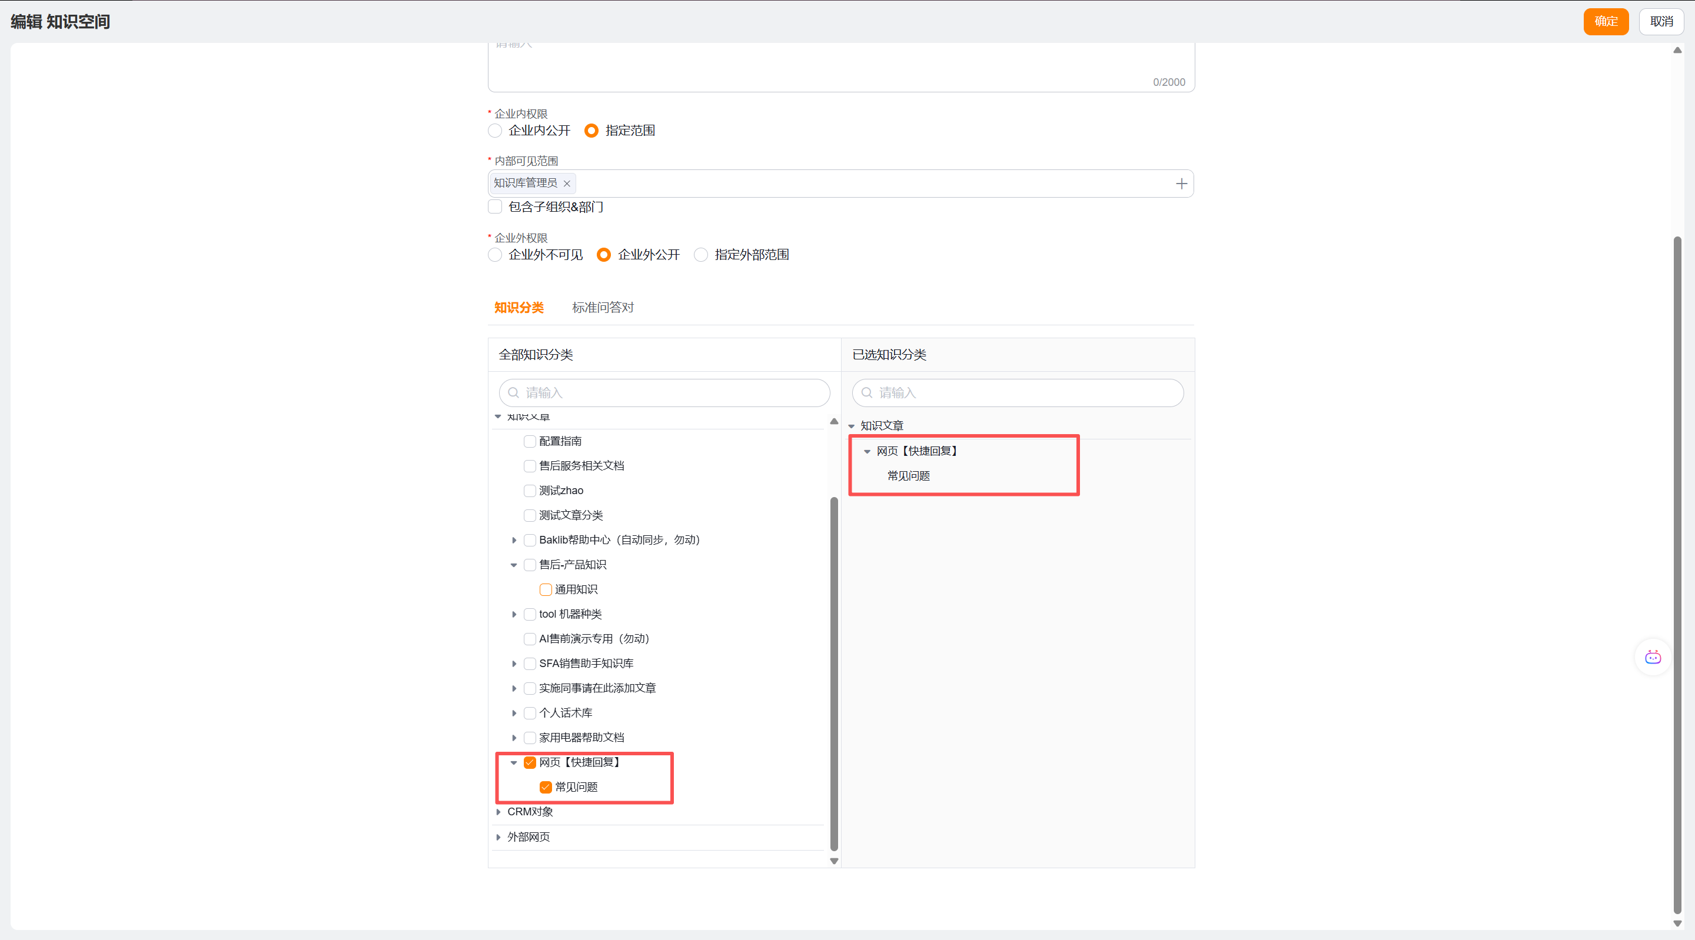Check the 售后-产品知识 checkbox

pyautogui.click(x=530, y=565)
